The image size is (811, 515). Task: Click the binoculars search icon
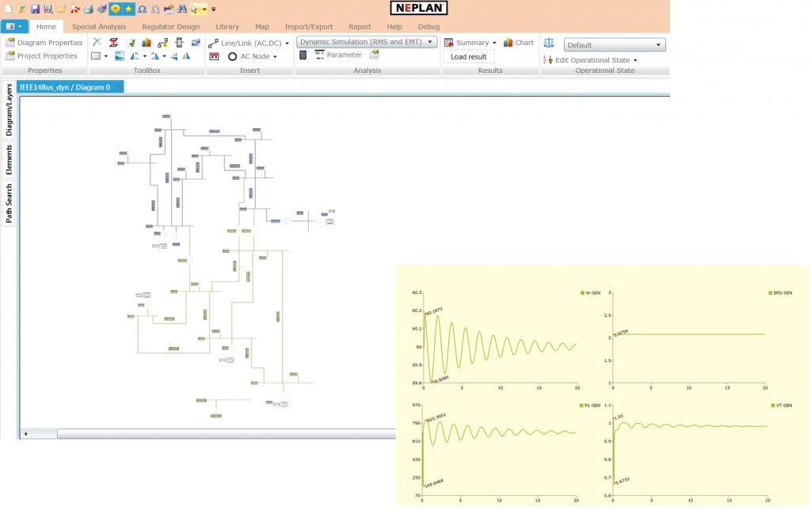pos(181,9)
